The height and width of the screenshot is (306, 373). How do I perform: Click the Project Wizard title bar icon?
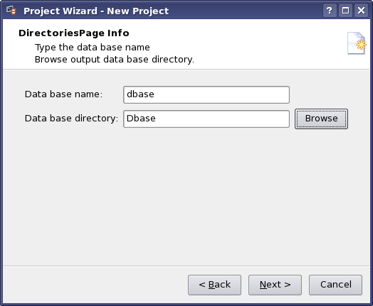point(11,11)
